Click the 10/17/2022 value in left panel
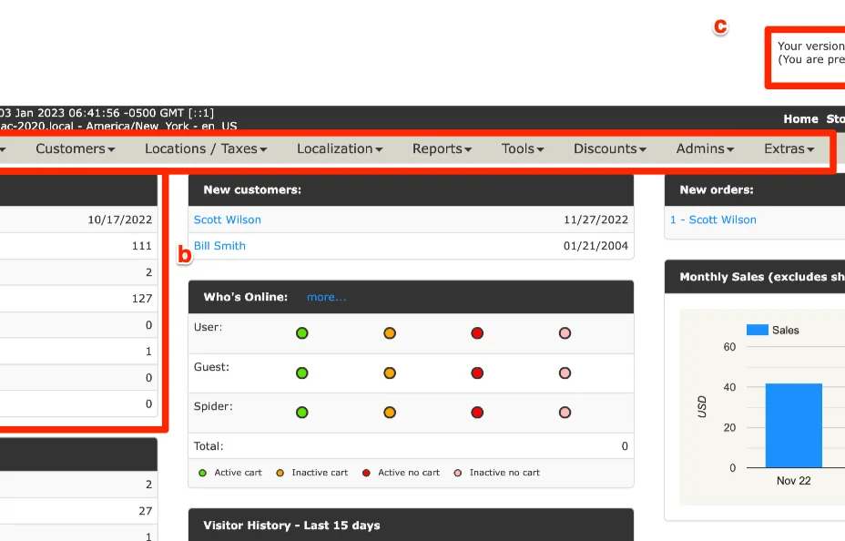Image resolution: width=845 pixels, height=541 pixels. 120,219
